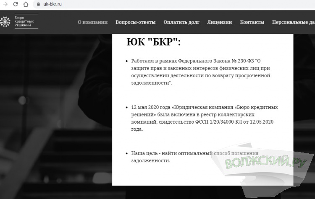This screenshot has width=315, height=199.
Task: Click the paragraph starting 12 мая 2020 года
Action: click(205, 118)
